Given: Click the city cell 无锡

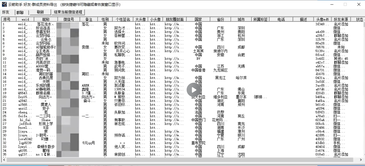Looking at the screenshot, I should tap(241, 66).
